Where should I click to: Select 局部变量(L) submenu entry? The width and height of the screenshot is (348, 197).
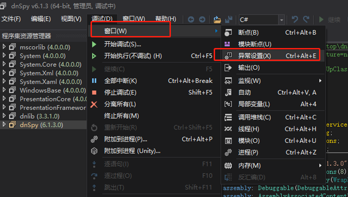tap(273, 104)
